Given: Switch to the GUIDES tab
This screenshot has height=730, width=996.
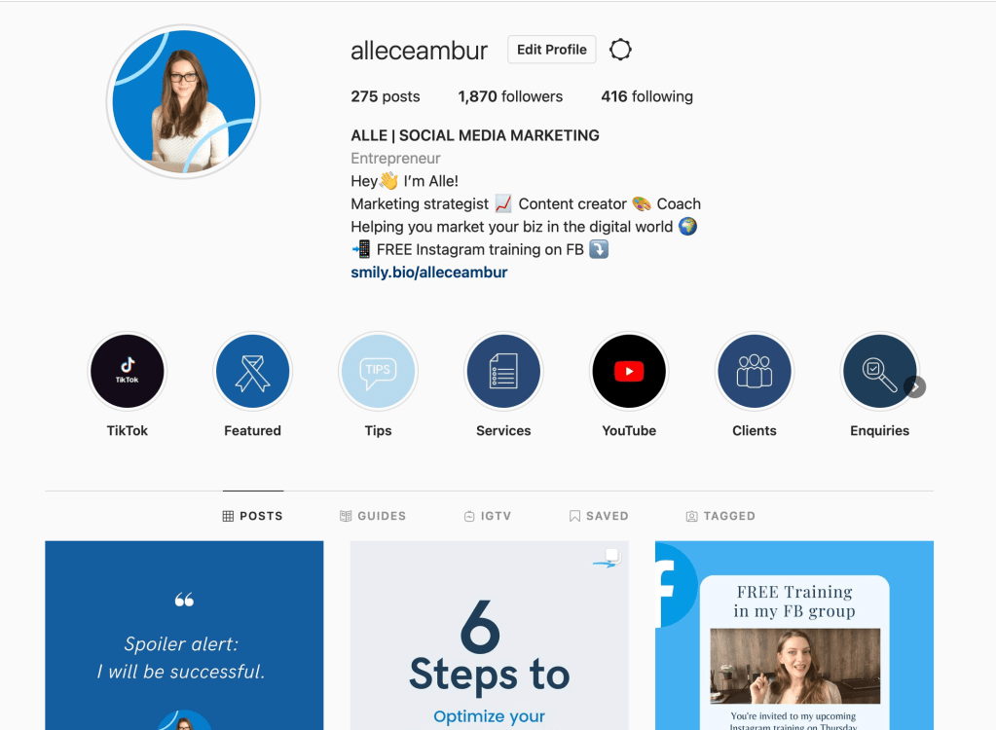Looking at the screenshot, I should [x=373, y=516].
